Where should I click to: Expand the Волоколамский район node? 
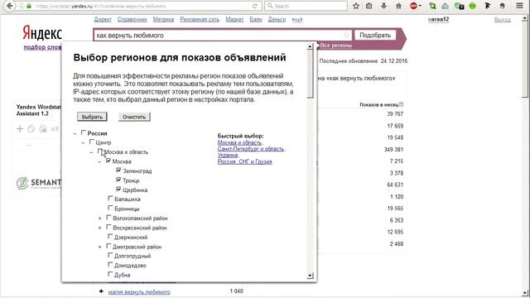pyautogui.click(x=99, y=219)
